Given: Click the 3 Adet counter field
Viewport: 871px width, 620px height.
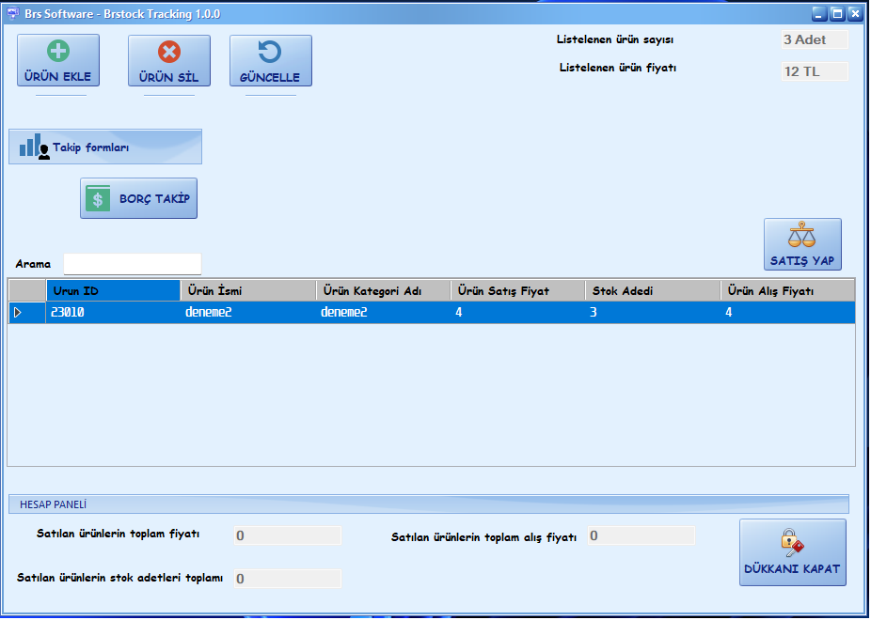Looking at the screenshot, I should click(x=813, y=39).
